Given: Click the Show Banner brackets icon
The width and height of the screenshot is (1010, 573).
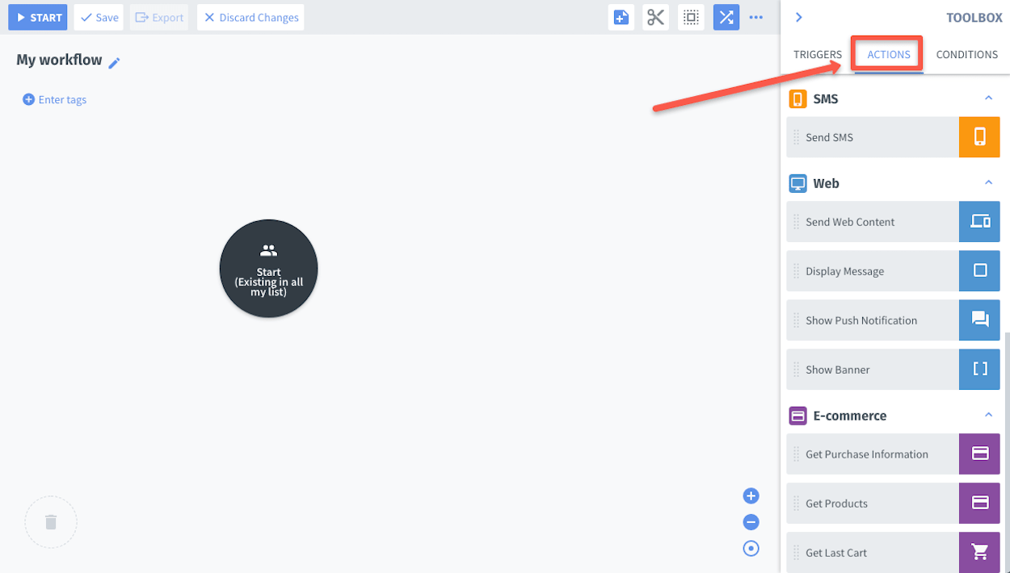Looking at the screenshot, I should (x=979, y=370).
